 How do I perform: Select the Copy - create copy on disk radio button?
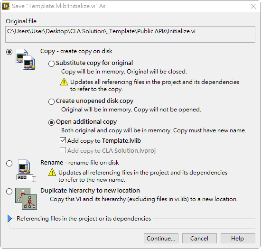[9, 52]
